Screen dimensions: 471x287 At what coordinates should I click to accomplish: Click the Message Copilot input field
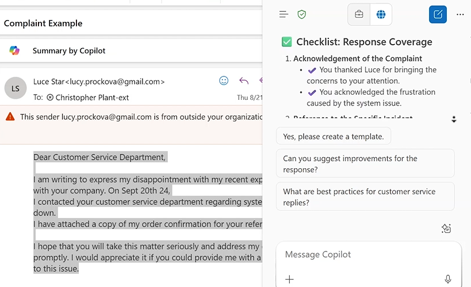coord(368,254)
